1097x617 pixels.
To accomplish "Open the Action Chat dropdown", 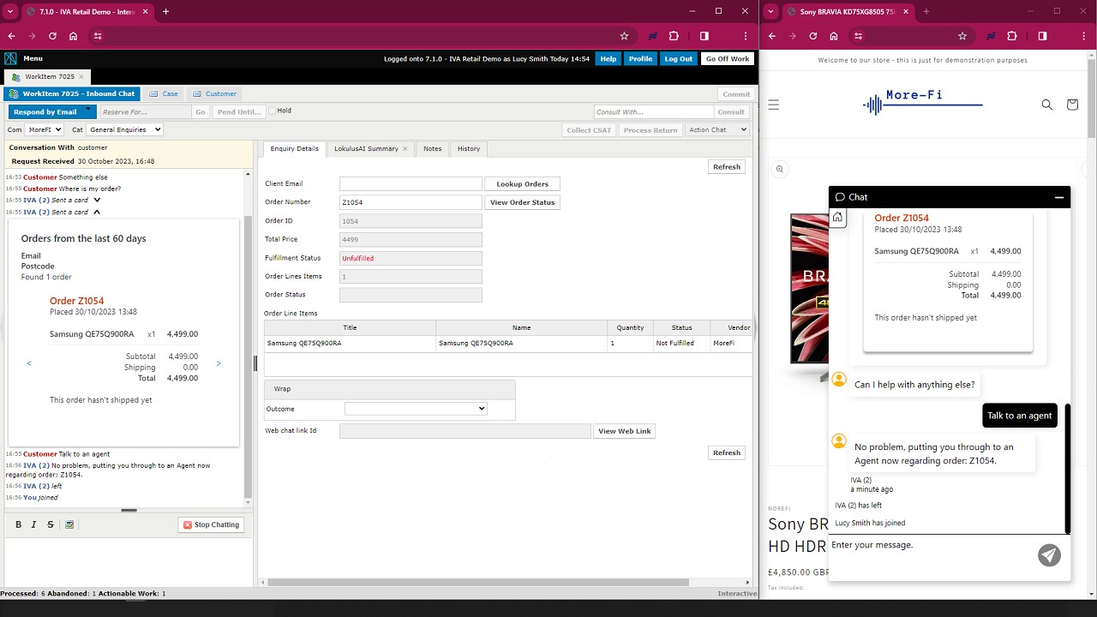I will coord(718,129).
